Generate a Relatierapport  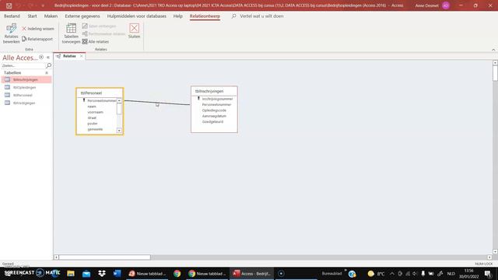tap(37, 39)
